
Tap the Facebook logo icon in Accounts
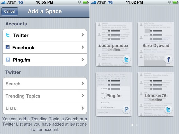click(8, 47)
